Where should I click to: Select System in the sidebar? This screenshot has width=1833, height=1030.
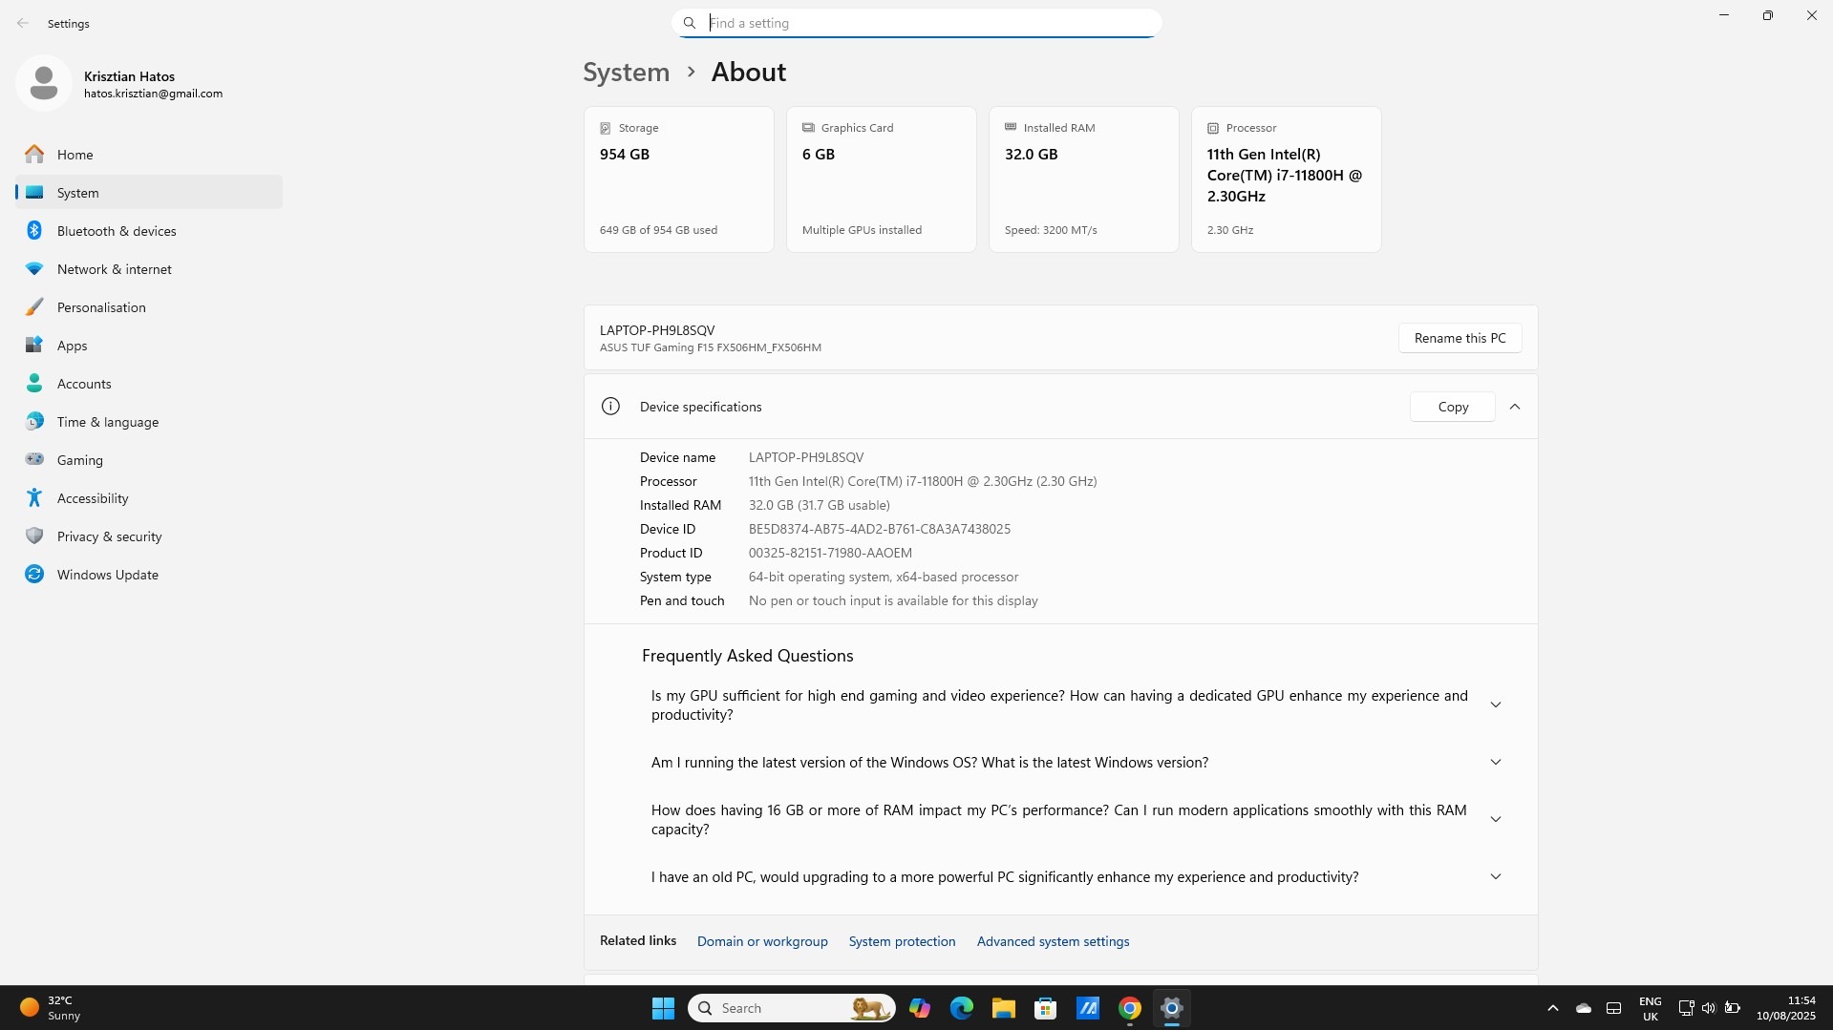pos(149,193)
